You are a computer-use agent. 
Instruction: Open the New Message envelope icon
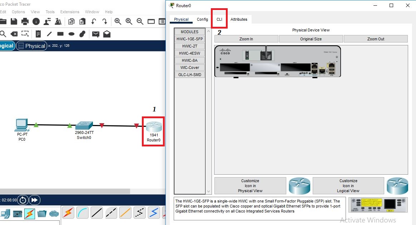coord(95,34)
